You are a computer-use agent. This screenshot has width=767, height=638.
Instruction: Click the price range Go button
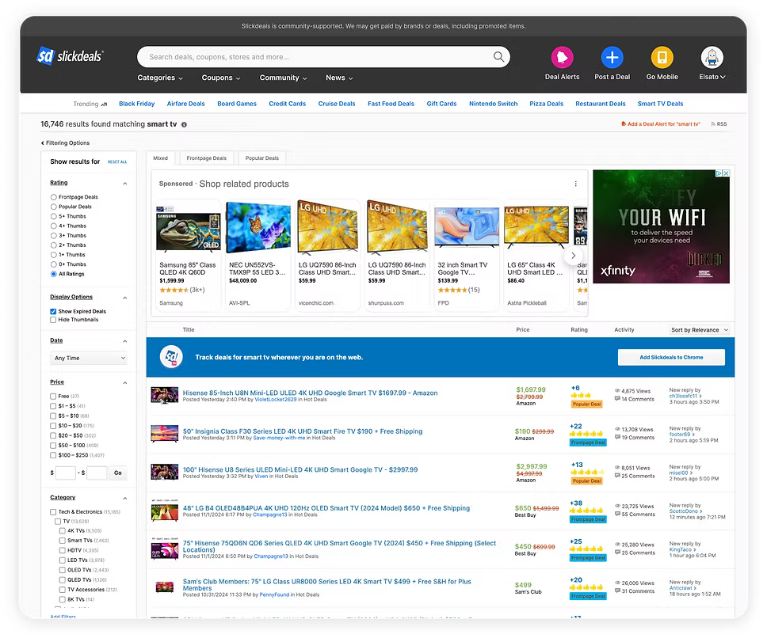click(x=118, y=473)
